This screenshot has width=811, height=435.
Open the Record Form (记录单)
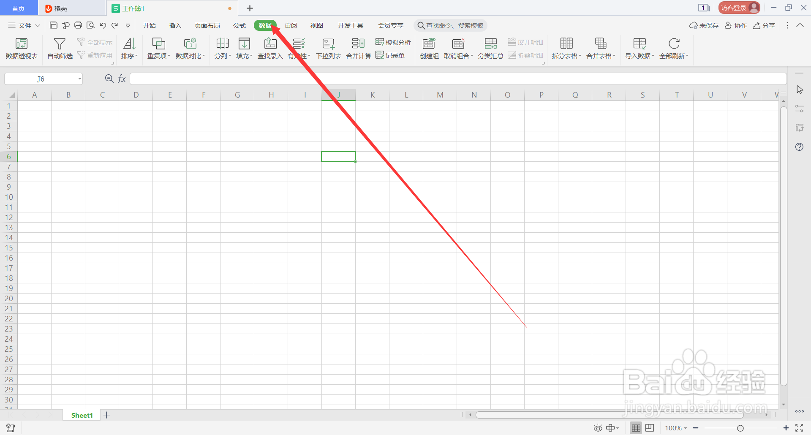(390, 55)
